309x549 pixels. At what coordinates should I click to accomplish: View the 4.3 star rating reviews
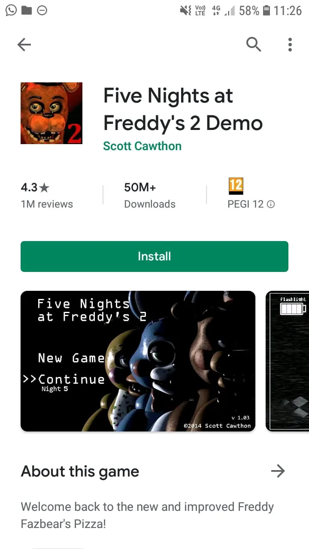[47, 195]
